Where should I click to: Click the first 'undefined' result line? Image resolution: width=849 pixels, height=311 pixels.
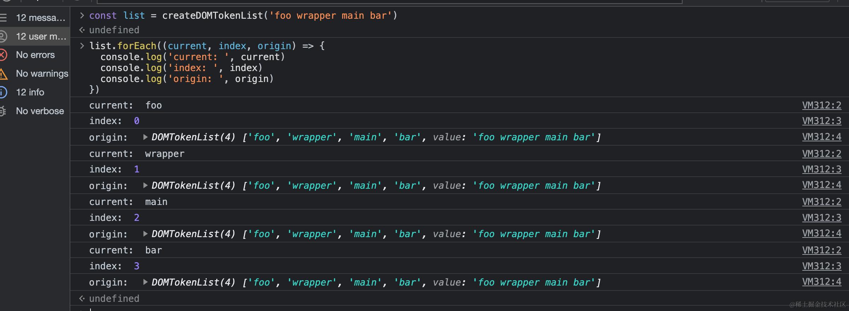click(114, 30)
